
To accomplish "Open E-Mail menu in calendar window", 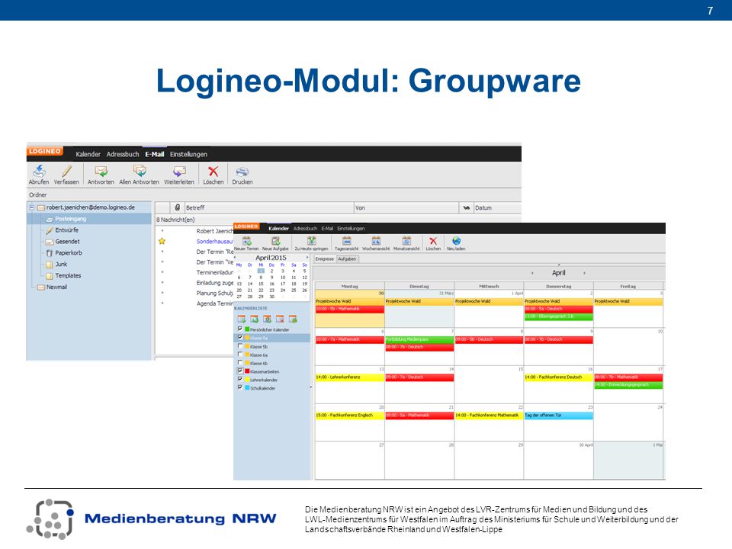I will tap(327, 229).
